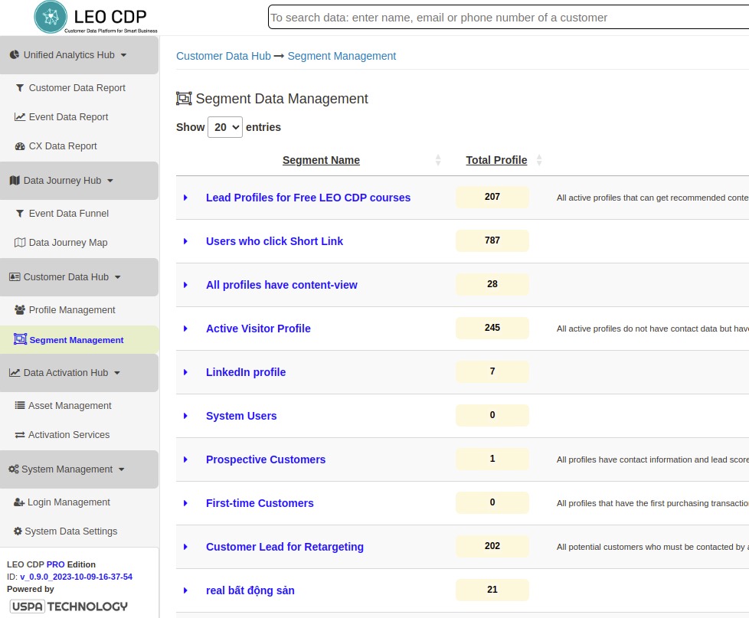Viewport: 749px width, 618px height.
Task: Open Profile Management menu item
Action: [72, 310]
